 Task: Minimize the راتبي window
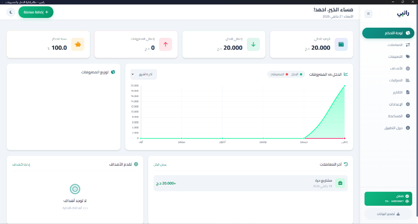(393, 2)
